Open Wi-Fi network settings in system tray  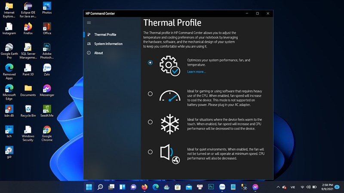pyautogui.click(x=302, y=187)
